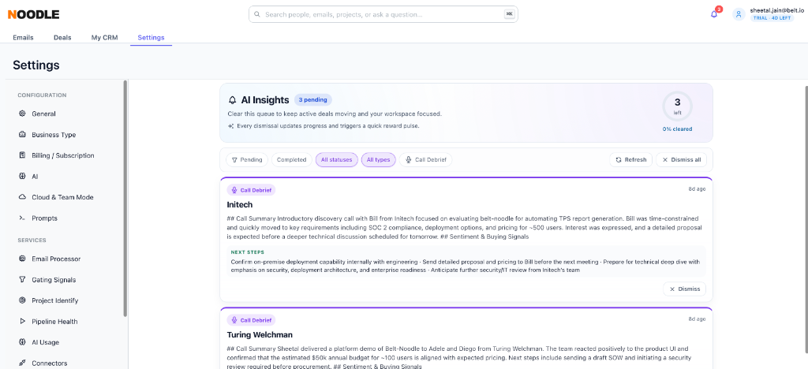Switch to the My CRM tab
Image resolution: width=808 pixels, height=369 pixels.
105,38
